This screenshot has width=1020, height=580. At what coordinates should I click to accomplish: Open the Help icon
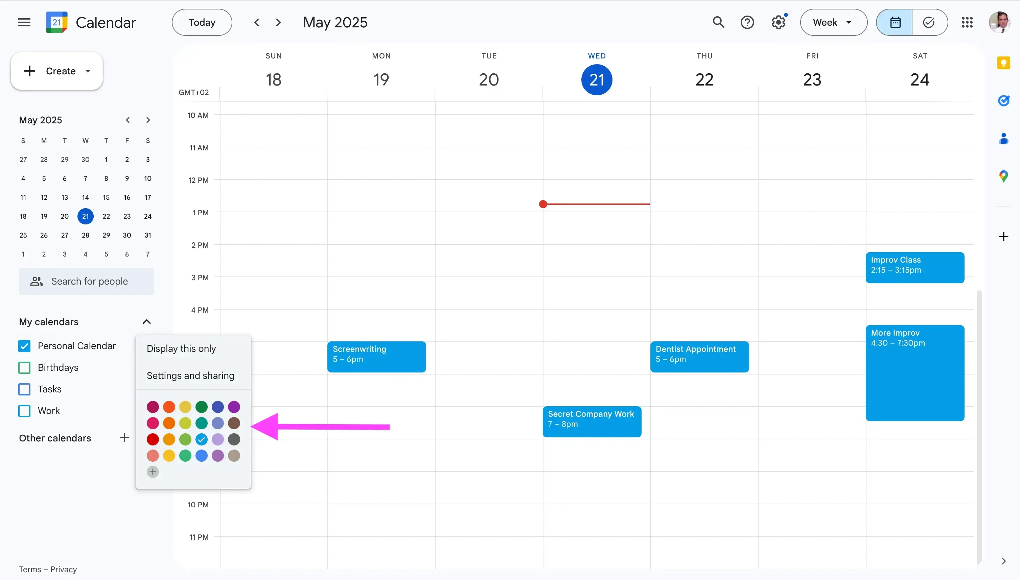click(747, 22)
